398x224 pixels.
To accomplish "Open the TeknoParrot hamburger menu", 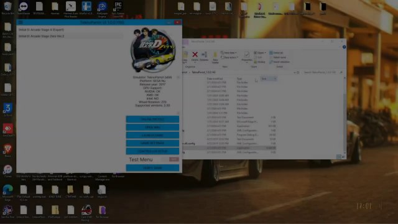I will [21, 22].
